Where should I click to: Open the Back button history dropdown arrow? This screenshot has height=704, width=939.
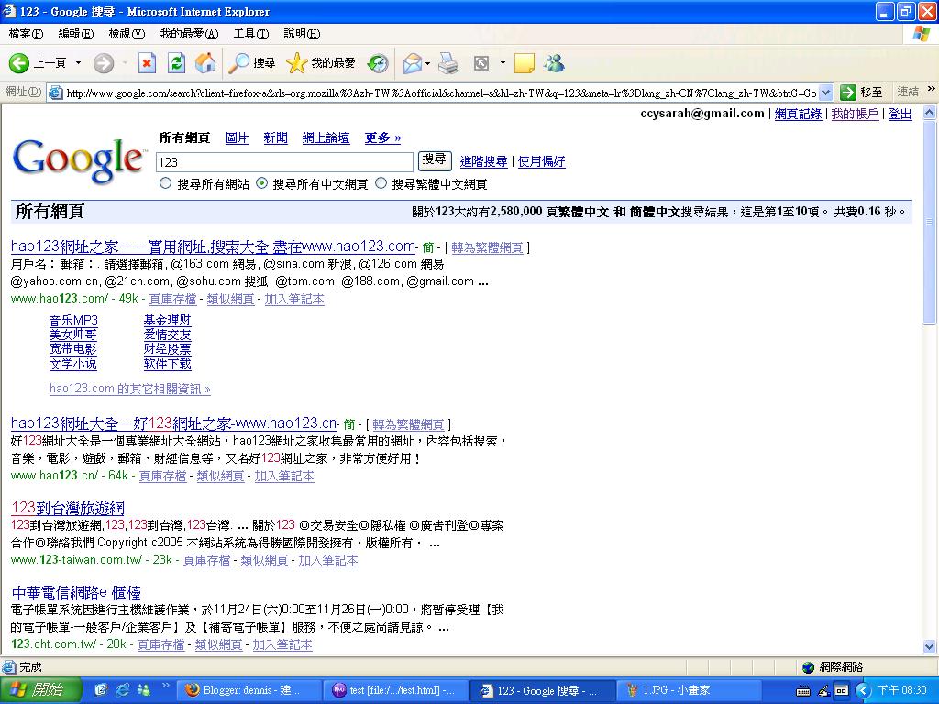pos(78,63)
